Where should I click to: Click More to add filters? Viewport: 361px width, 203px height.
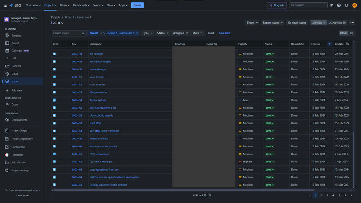point(197,33)
